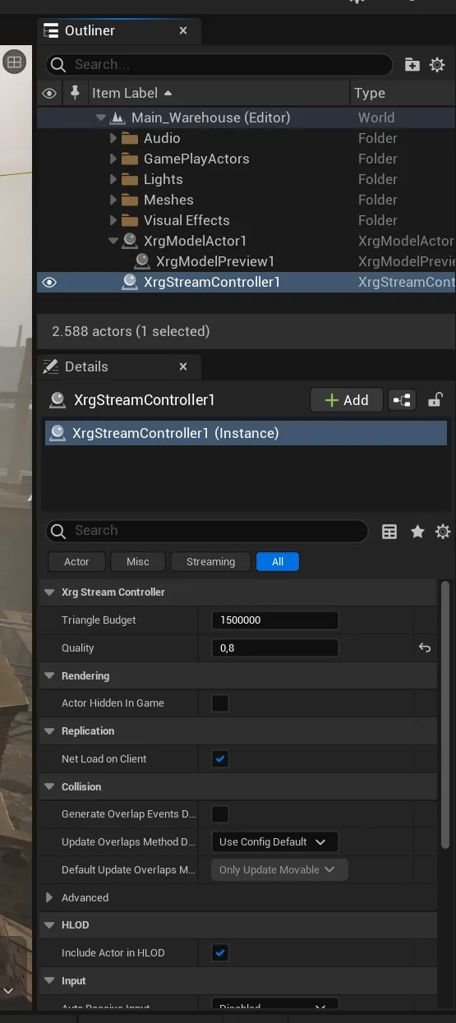The height and width of the screenshot is (1023, 456).
Task: Expand the Lights folder
Action: [113, 179]
